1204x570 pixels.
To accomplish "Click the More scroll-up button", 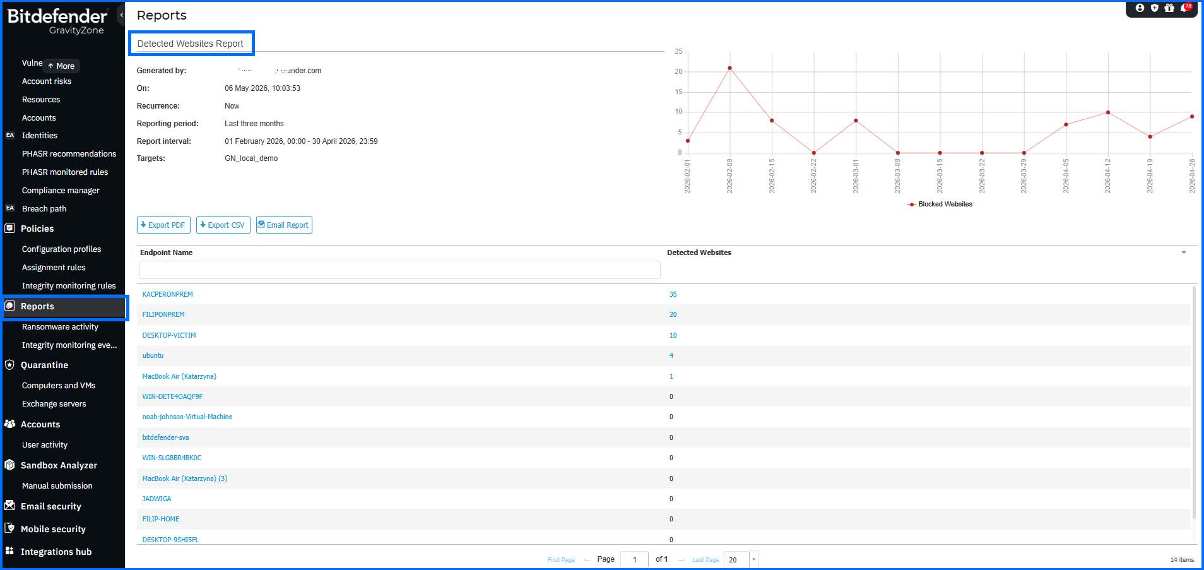I will pos(61,66).
